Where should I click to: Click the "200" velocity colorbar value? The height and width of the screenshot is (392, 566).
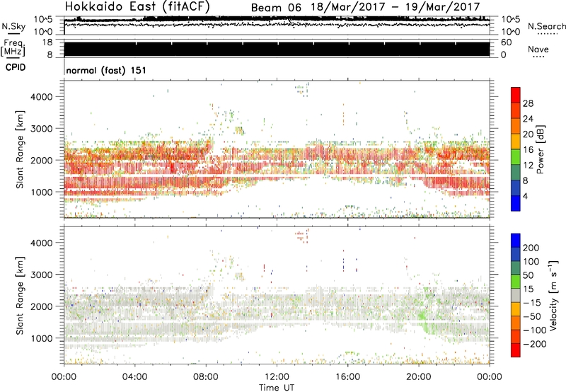(x=531, y=248)
